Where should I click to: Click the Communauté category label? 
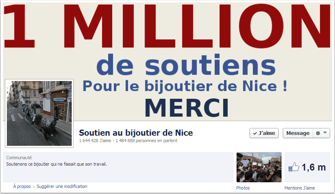point(19,158)
